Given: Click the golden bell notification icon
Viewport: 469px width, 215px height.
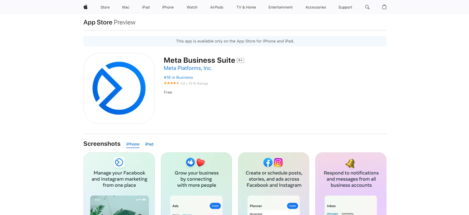Looking at the screenshot, I should [350, 163].
